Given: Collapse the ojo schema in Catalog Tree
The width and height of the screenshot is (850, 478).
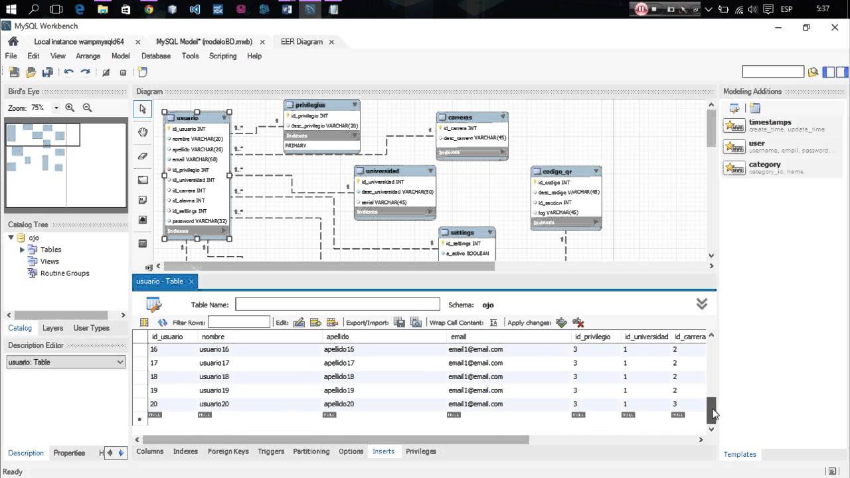Looking at the screenshot, I should coord(11,238).
